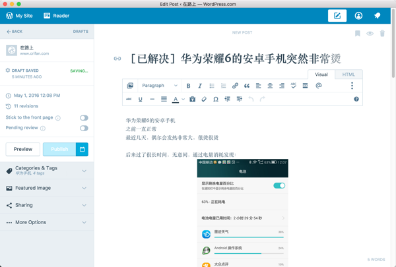
Task: Toggle paste as text
Action: tap(193, 99)
